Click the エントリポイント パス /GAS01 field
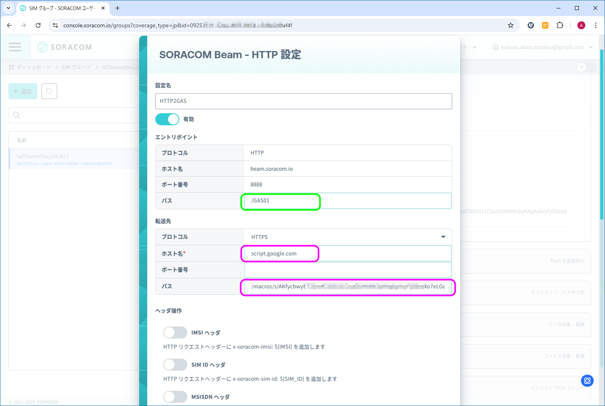The height and width of the screenshot is (406, 605). (348, 201)
